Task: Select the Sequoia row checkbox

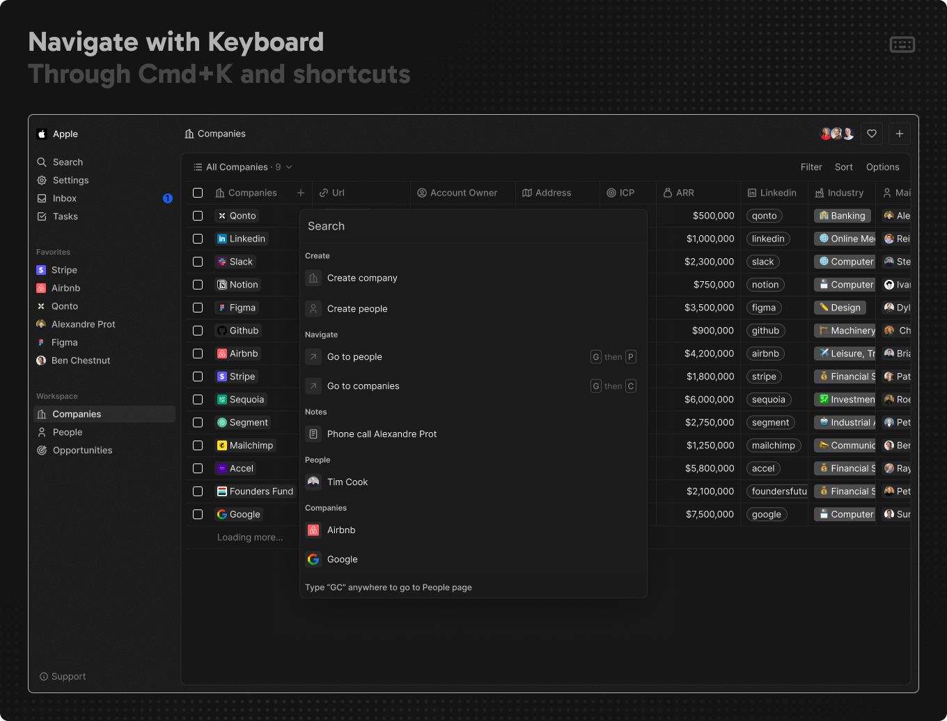Action: [x=198, y=399]
